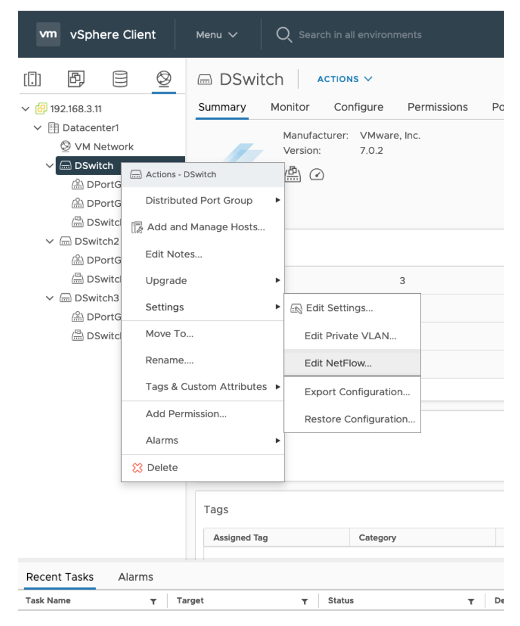
Task: Click the version value 7.0.2
Action: click(x=371, y=151)
